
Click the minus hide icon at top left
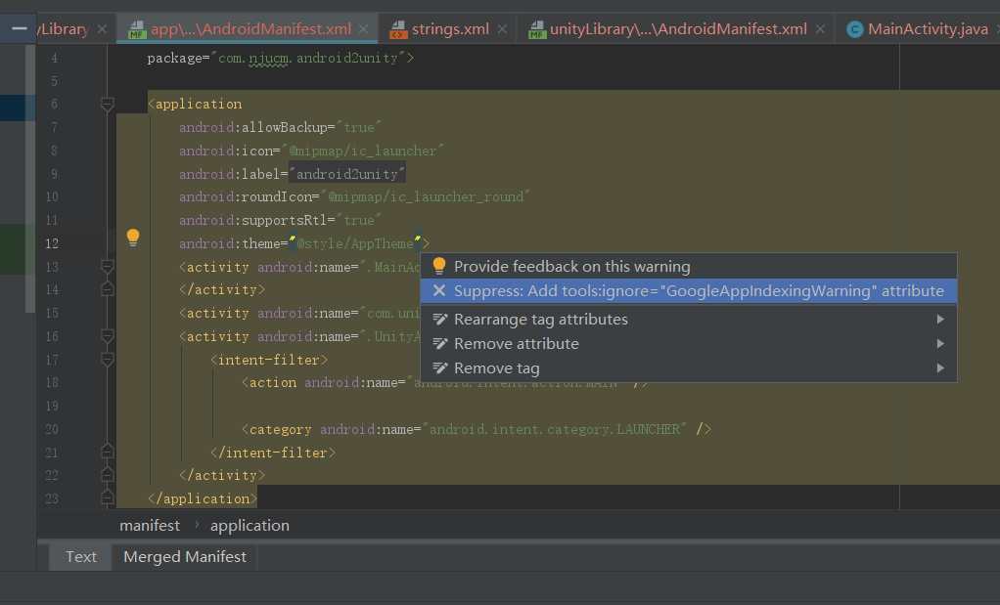(20, 28)
